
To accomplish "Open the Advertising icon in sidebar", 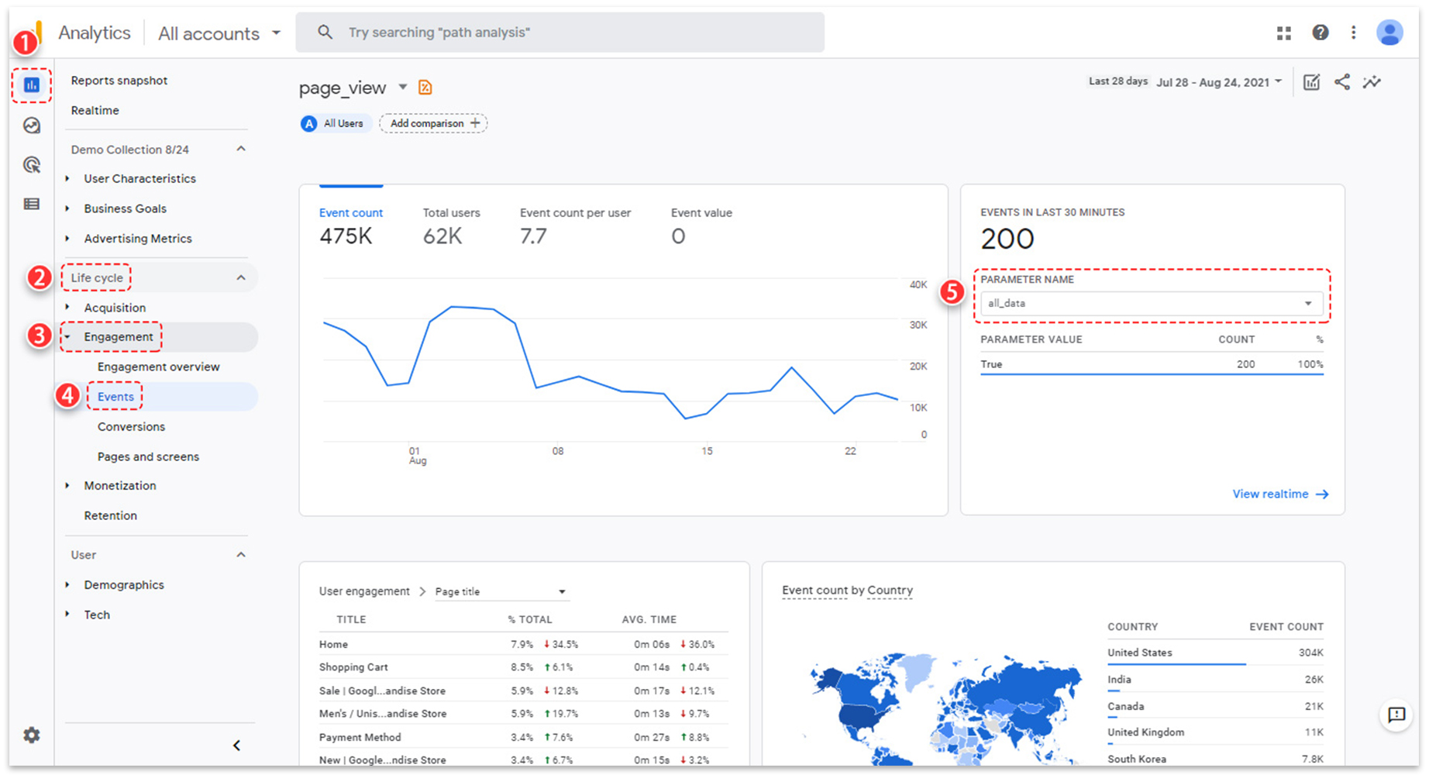I will 32,165.
